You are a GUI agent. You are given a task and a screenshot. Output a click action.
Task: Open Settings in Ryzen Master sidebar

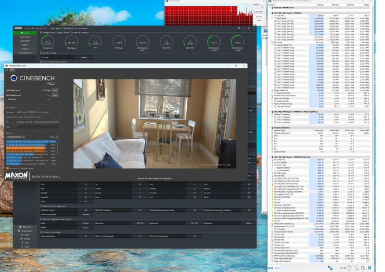click(x=25, y=239)
